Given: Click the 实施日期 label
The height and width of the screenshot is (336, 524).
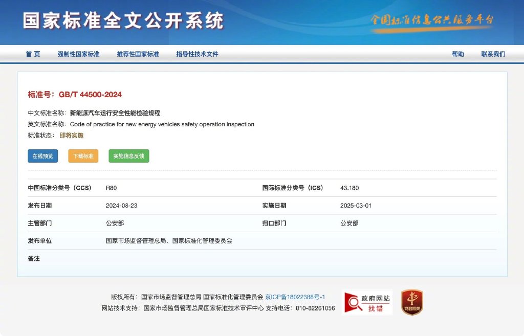Looking at the screenshot, I should click(274, 206).
